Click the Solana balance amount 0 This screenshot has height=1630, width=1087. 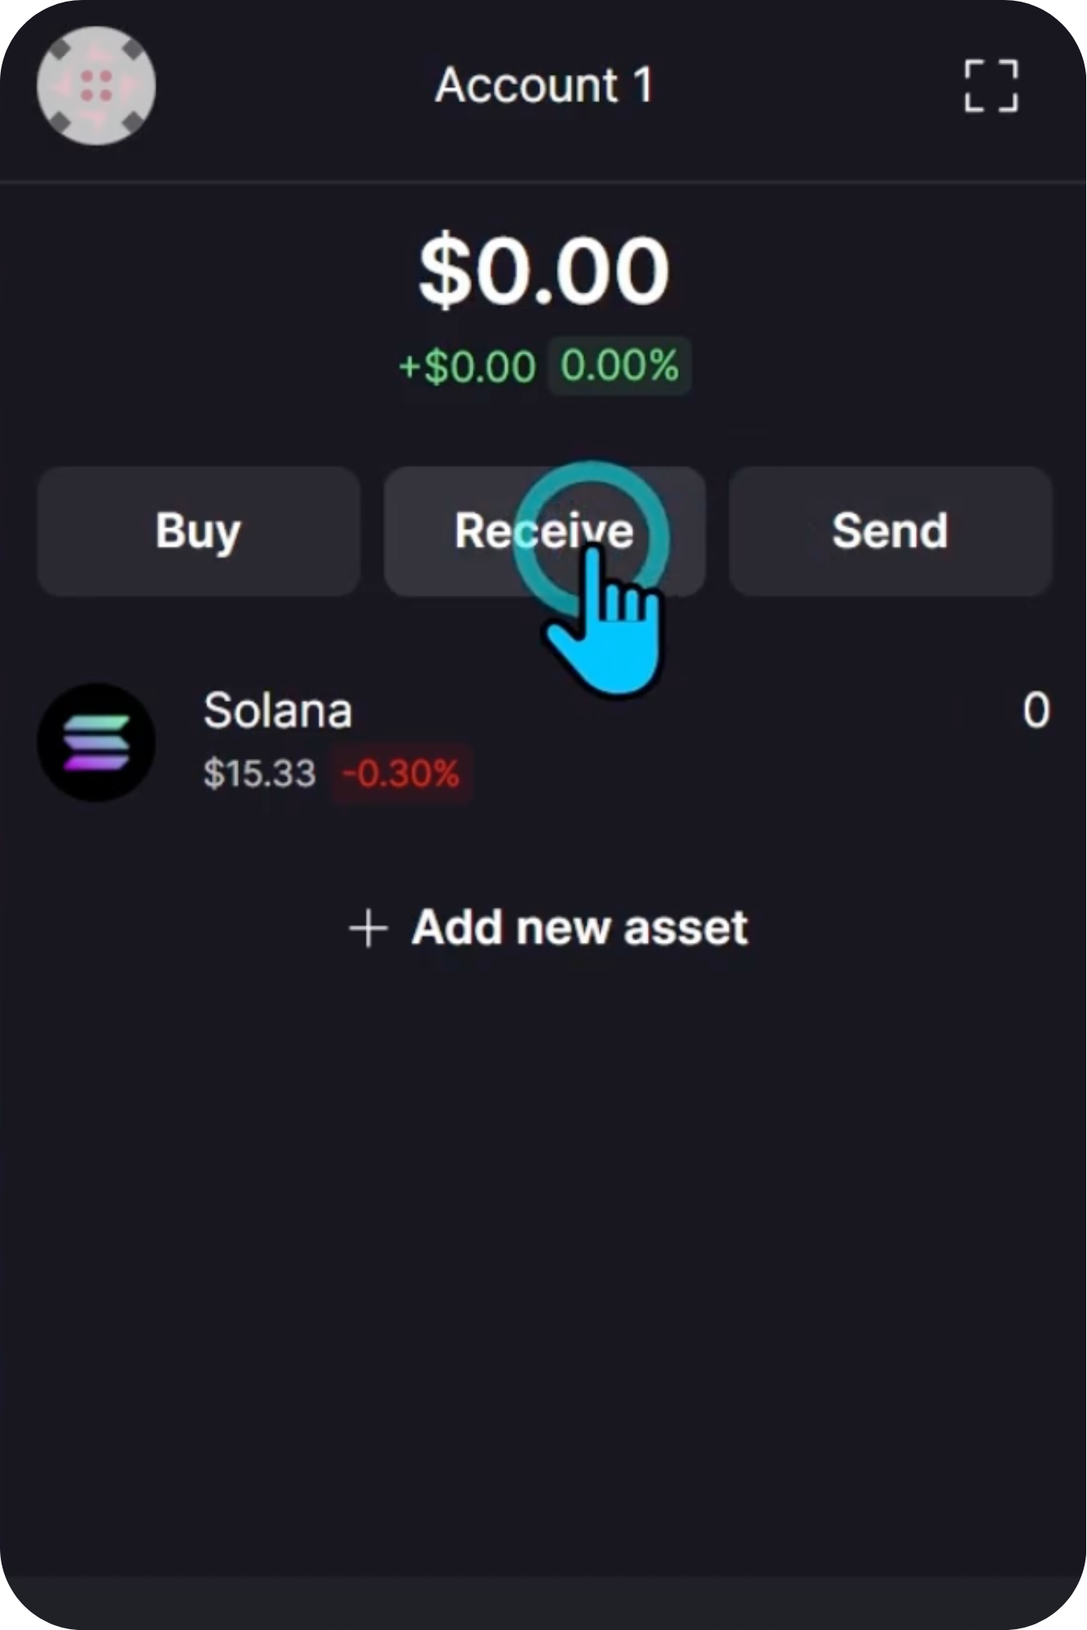[1036, 711]
